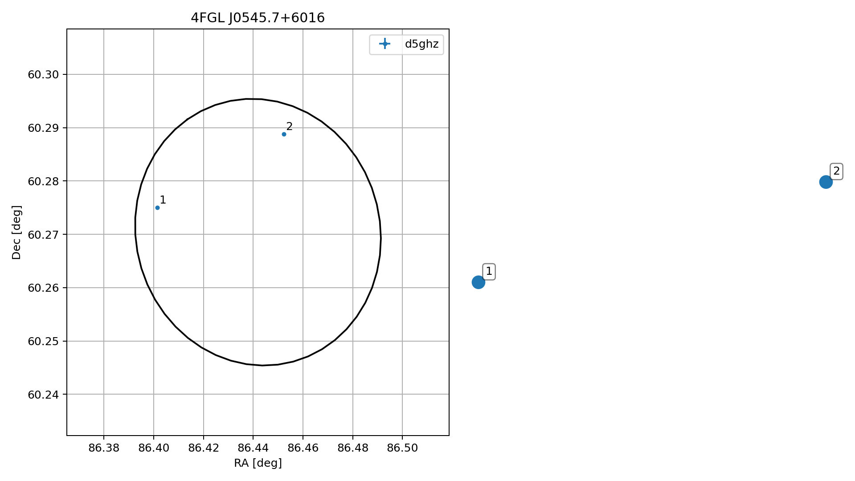Click data point 2 inside the ellipse
The height and width of the screenshot is (481, 855).
point(284,135)
